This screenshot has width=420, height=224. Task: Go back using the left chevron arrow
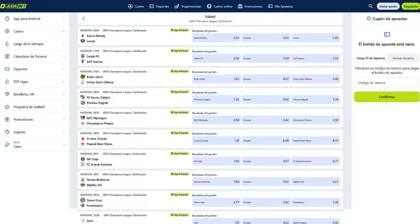[84, 19]
